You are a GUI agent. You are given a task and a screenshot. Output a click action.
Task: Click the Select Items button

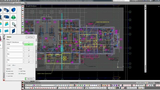[x=29, y=79]
